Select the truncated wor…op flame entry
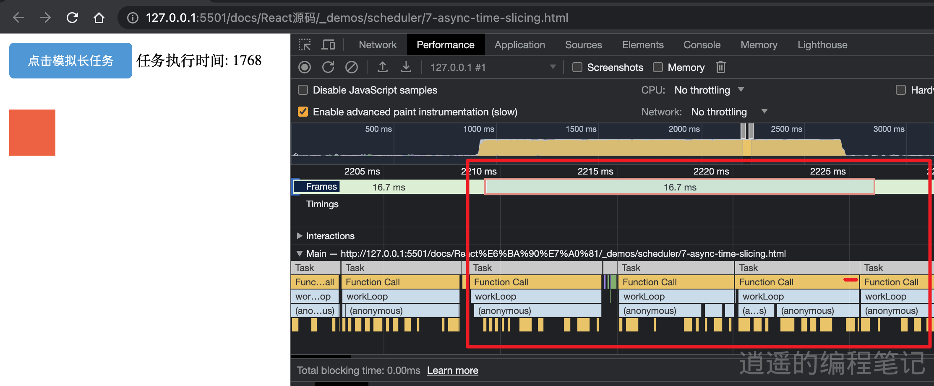This screenshot has height=386, width=934. coord(315,296)
